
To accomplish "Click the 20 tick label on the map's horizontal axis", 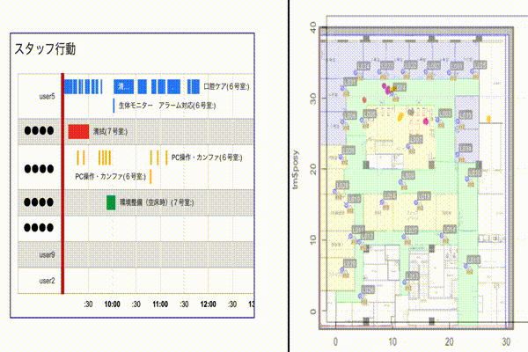I will pyautogui.click(x=449, y=341).
